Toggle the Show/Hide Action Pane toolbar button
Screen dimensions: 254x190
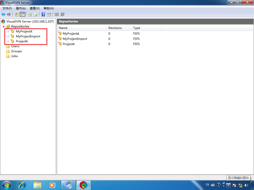49,15
